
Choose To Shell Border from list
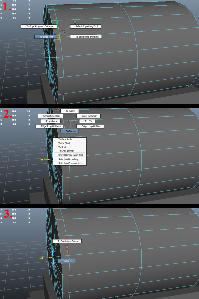pos(66,151)
